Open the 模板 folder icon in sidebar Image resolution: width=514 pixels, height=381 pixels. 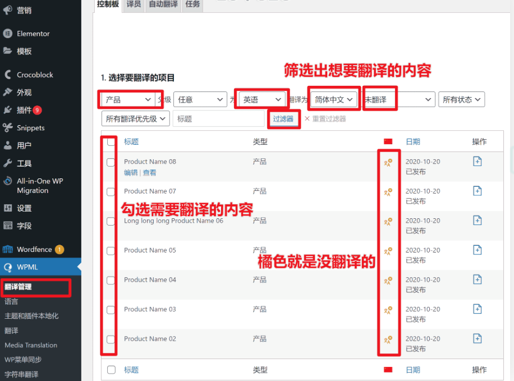tap(7, 51)
